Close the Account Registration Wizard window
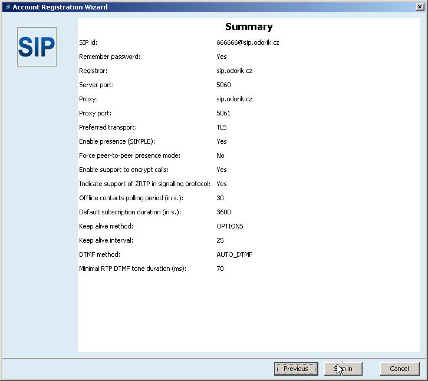Screen dimensions: 428x381 pos(420,7)
